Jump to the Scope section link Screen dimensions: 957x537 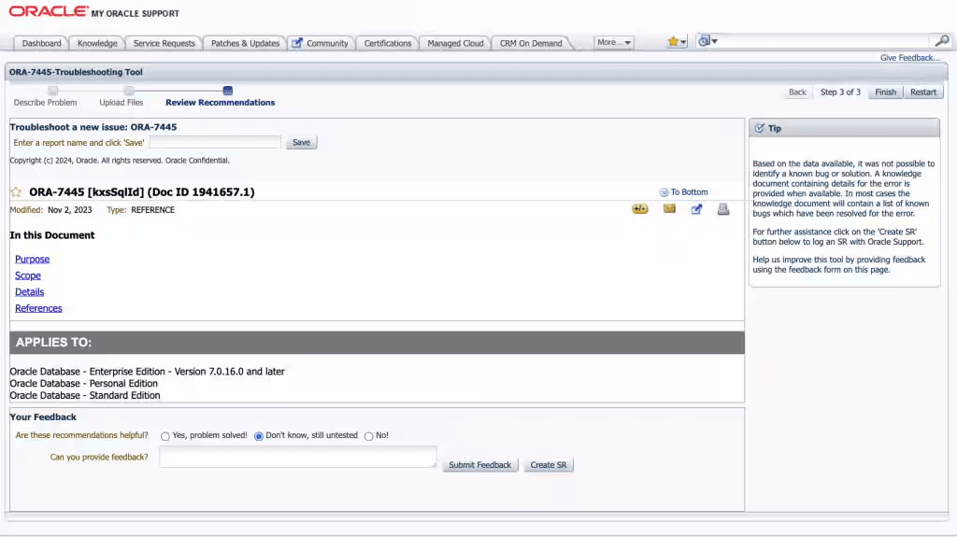pos(28,276)
